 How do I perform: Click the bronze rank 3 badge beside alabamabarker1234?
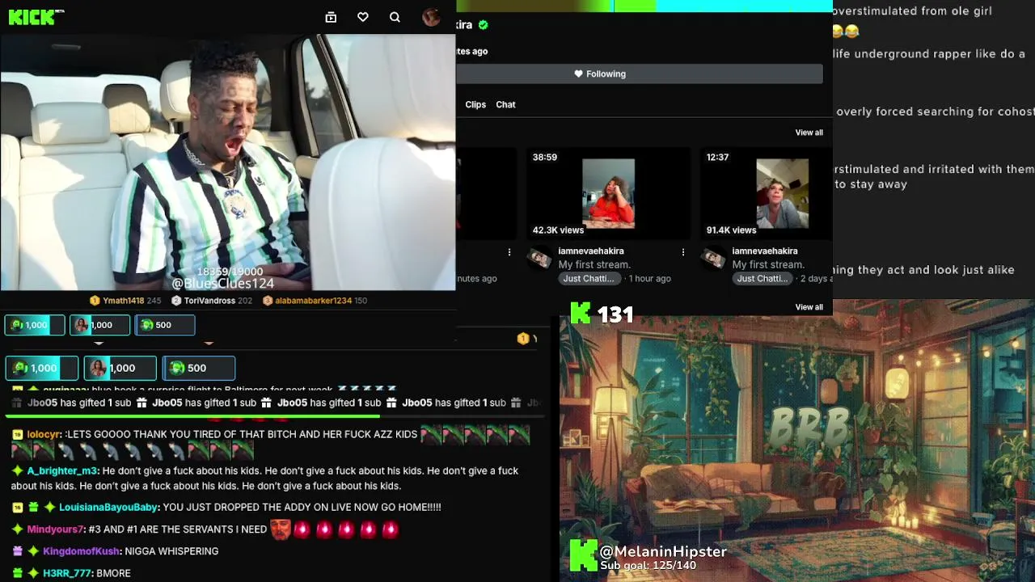[x=268, y=301]
